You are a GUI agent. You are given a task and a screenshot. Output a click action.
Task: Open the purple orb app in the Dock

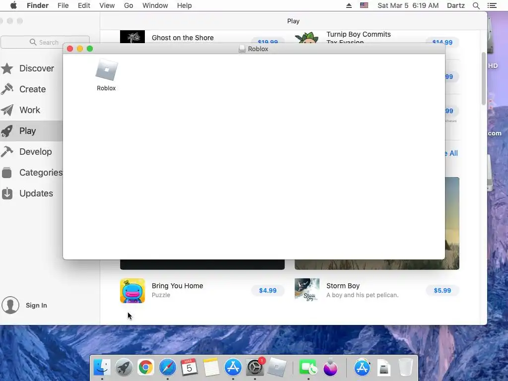pyautogui.click(x=330, y=368)
